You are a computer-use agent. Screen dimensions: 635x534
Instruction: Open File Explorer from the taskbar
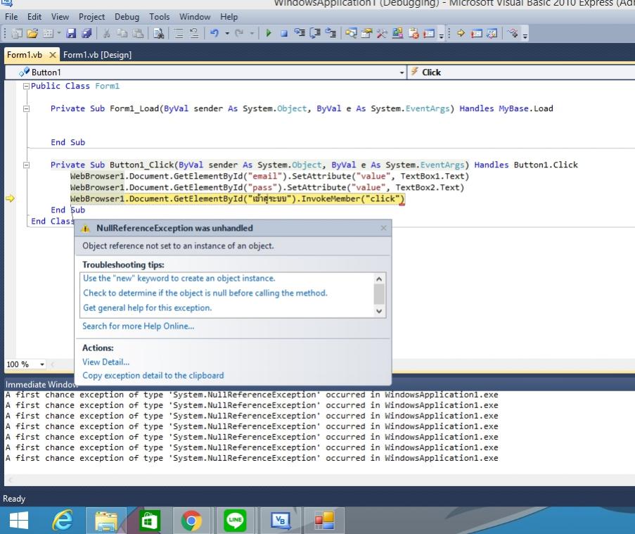[106, 520]
